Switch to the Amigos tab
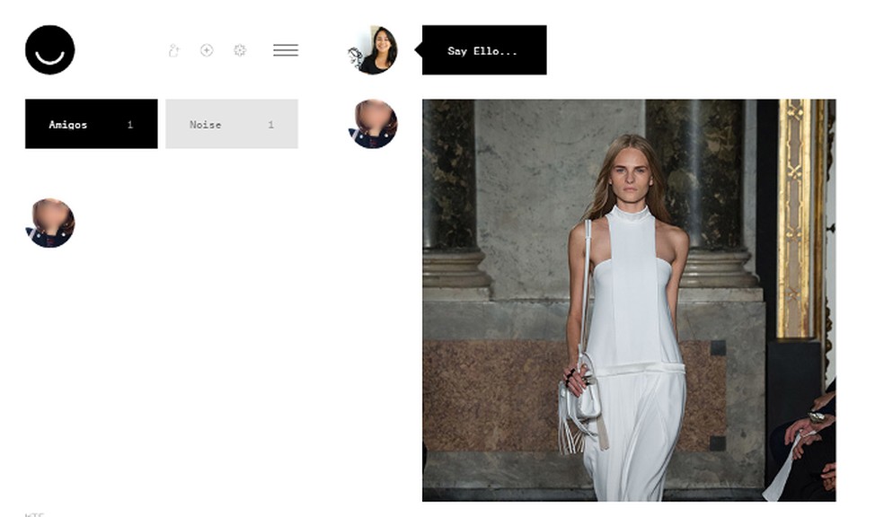This screenshot has width=884, height=517. [92, 124]
